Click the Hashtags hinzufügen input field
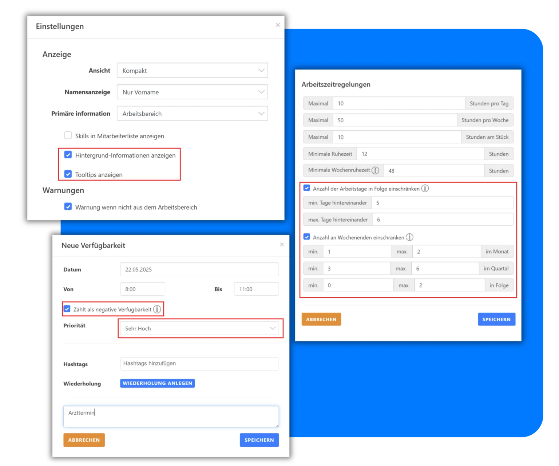559x466 pixels. coord(199,363)
